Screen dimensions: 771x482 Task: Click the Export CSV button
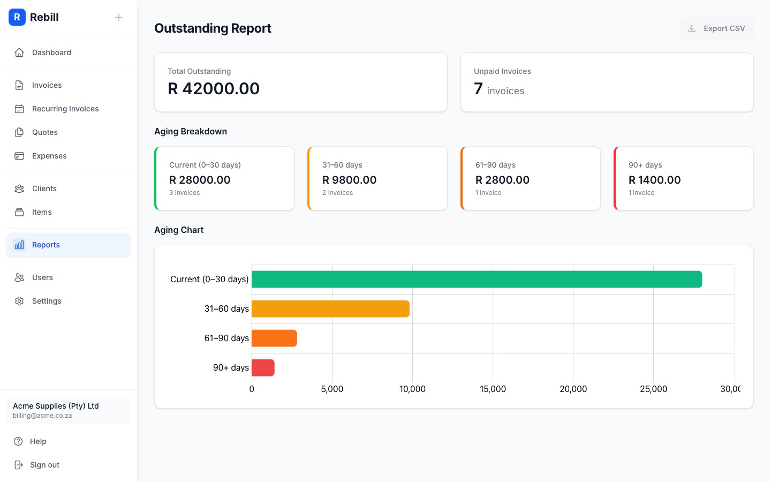717,28
